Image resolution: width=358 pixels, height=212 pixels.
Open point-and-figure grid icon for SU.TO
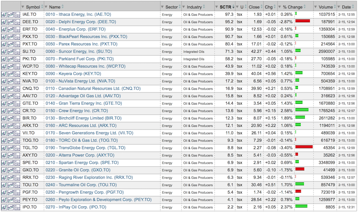tap(17, 52)
